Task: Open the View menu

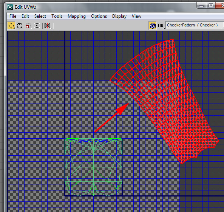Action: pyautogui.click(x=136, y=16)
